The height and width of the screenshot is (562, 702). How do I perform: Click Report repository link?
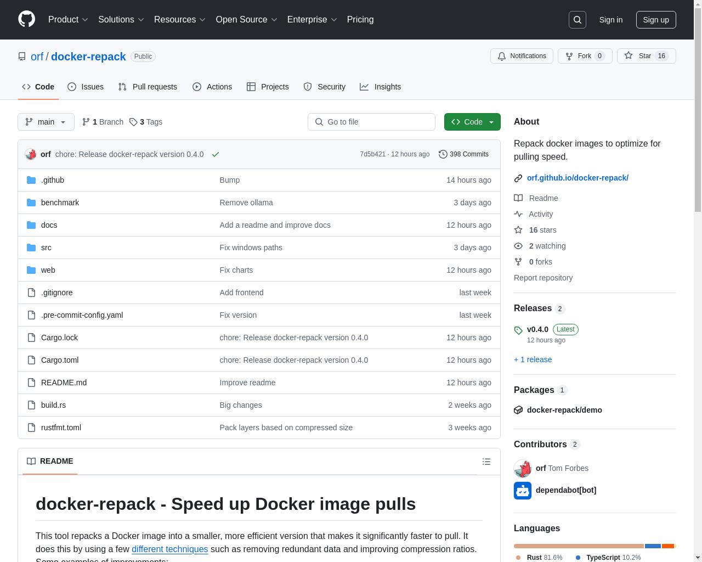pos(543,278)
